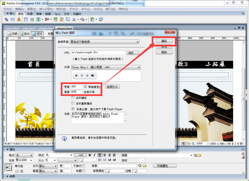Open the size (大小) dropdown in Properties

point(50,160)
